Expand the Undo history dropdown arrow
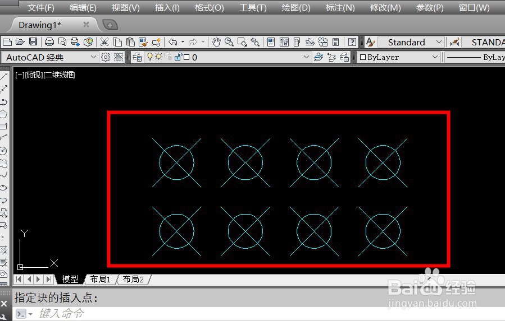 183,42
